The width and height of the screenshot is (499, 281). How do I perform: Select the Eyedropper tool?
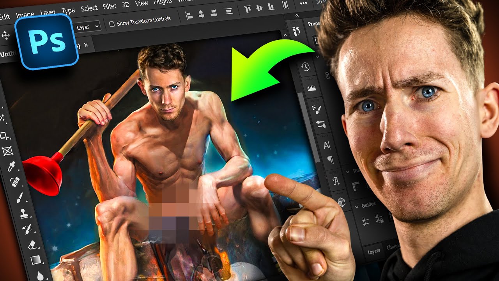coord(11,167)
